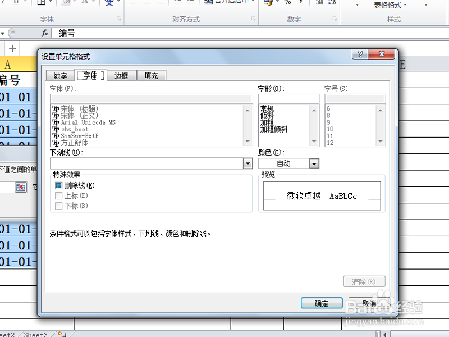This screenshot has height=337, width=449.
Task: Click the center alignment icon
Action: point(147,2)
